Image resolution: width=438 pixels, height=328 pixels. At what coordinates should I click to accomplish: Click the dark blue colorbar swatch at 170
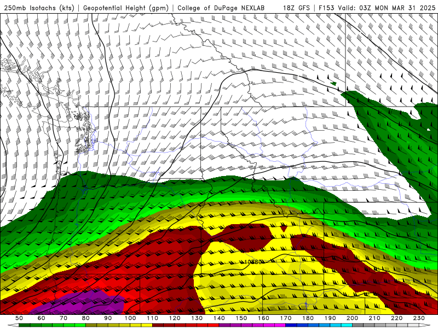(x=291, y=325)
